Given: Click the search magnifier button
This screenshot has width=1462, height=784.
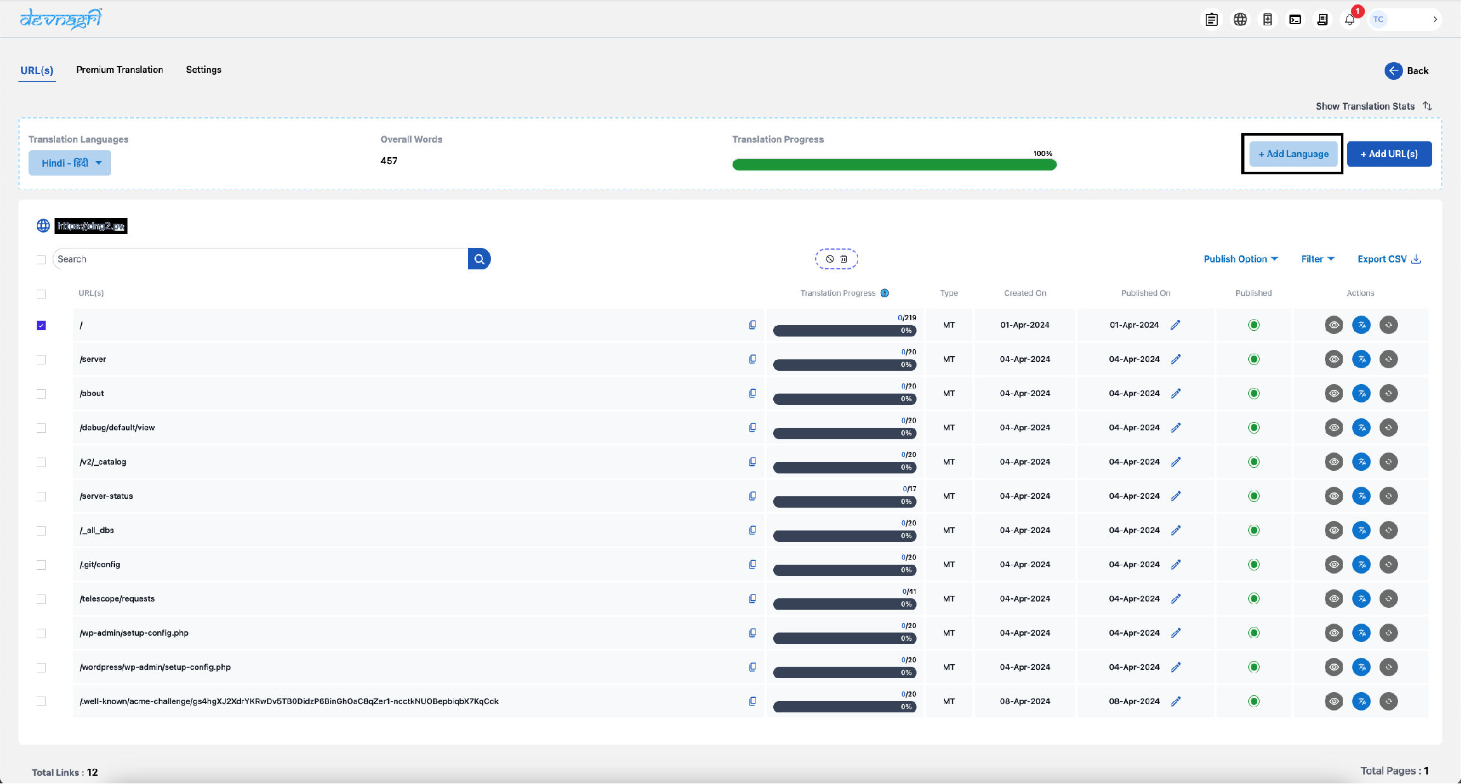Looking at the screenshot, I should 480,259.
